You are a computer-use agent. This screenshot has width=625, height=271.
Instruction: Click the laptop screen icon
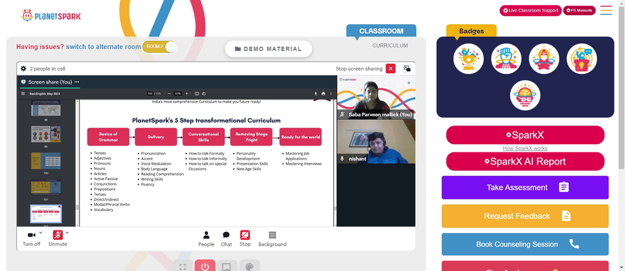tap(227, 266)
